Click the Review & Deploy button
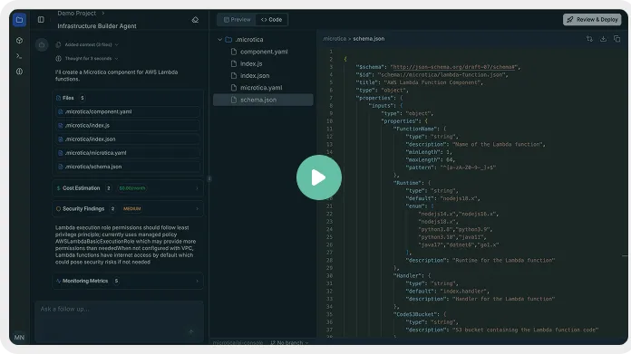 coord(592,20)
